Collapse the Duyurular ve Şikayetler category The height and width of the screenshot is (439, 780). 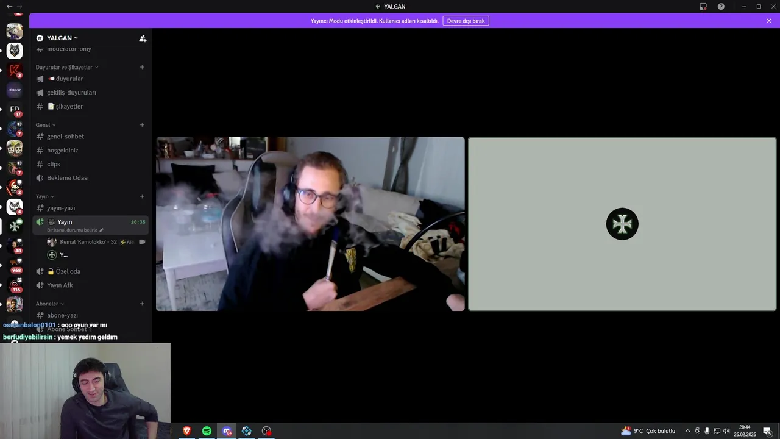point(67,67)
